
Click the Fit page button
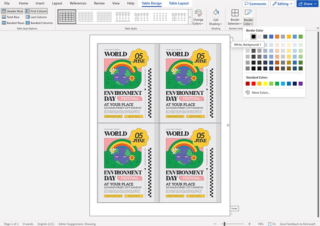point(272,224)
